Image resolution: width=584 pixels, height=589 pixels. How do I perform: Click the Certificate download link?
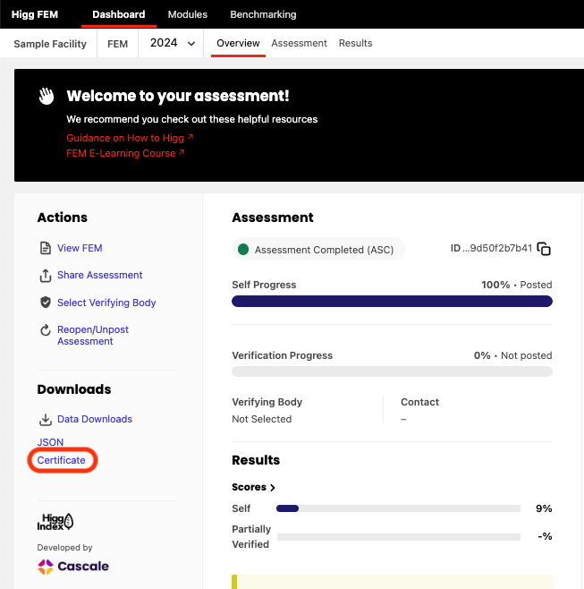[x=61, y=460]
